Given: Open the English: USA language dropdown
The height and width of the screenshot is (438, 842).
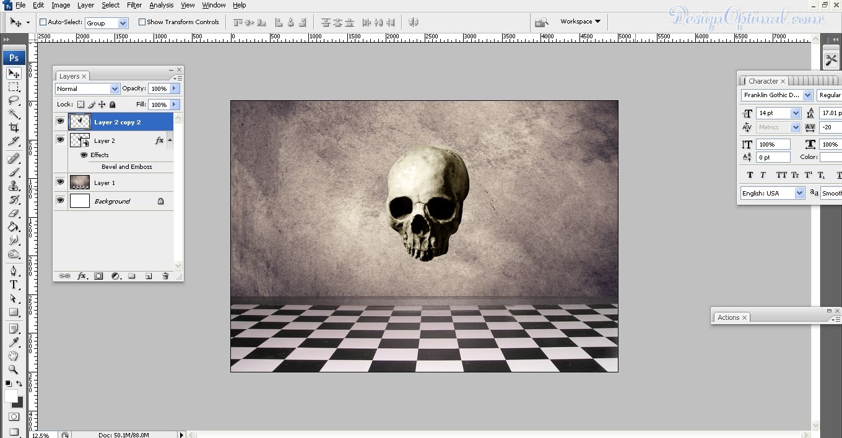Looking at the screenshot, I should click(799, 193).
